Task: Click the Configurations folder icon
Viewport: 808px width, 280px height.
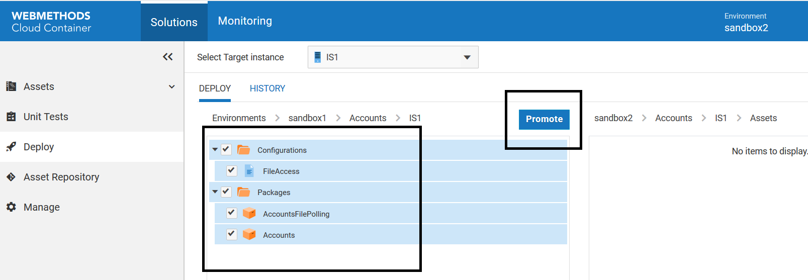Action: [x=244, y=150]
